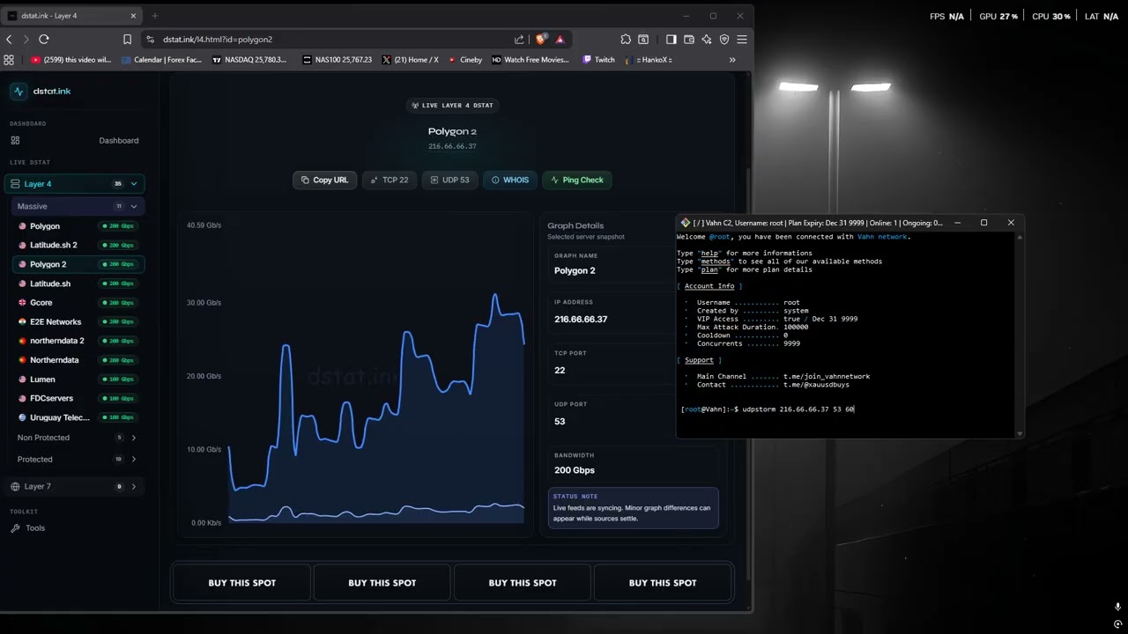
Task: Click the share icon in address bar
Action: [519, 39]
